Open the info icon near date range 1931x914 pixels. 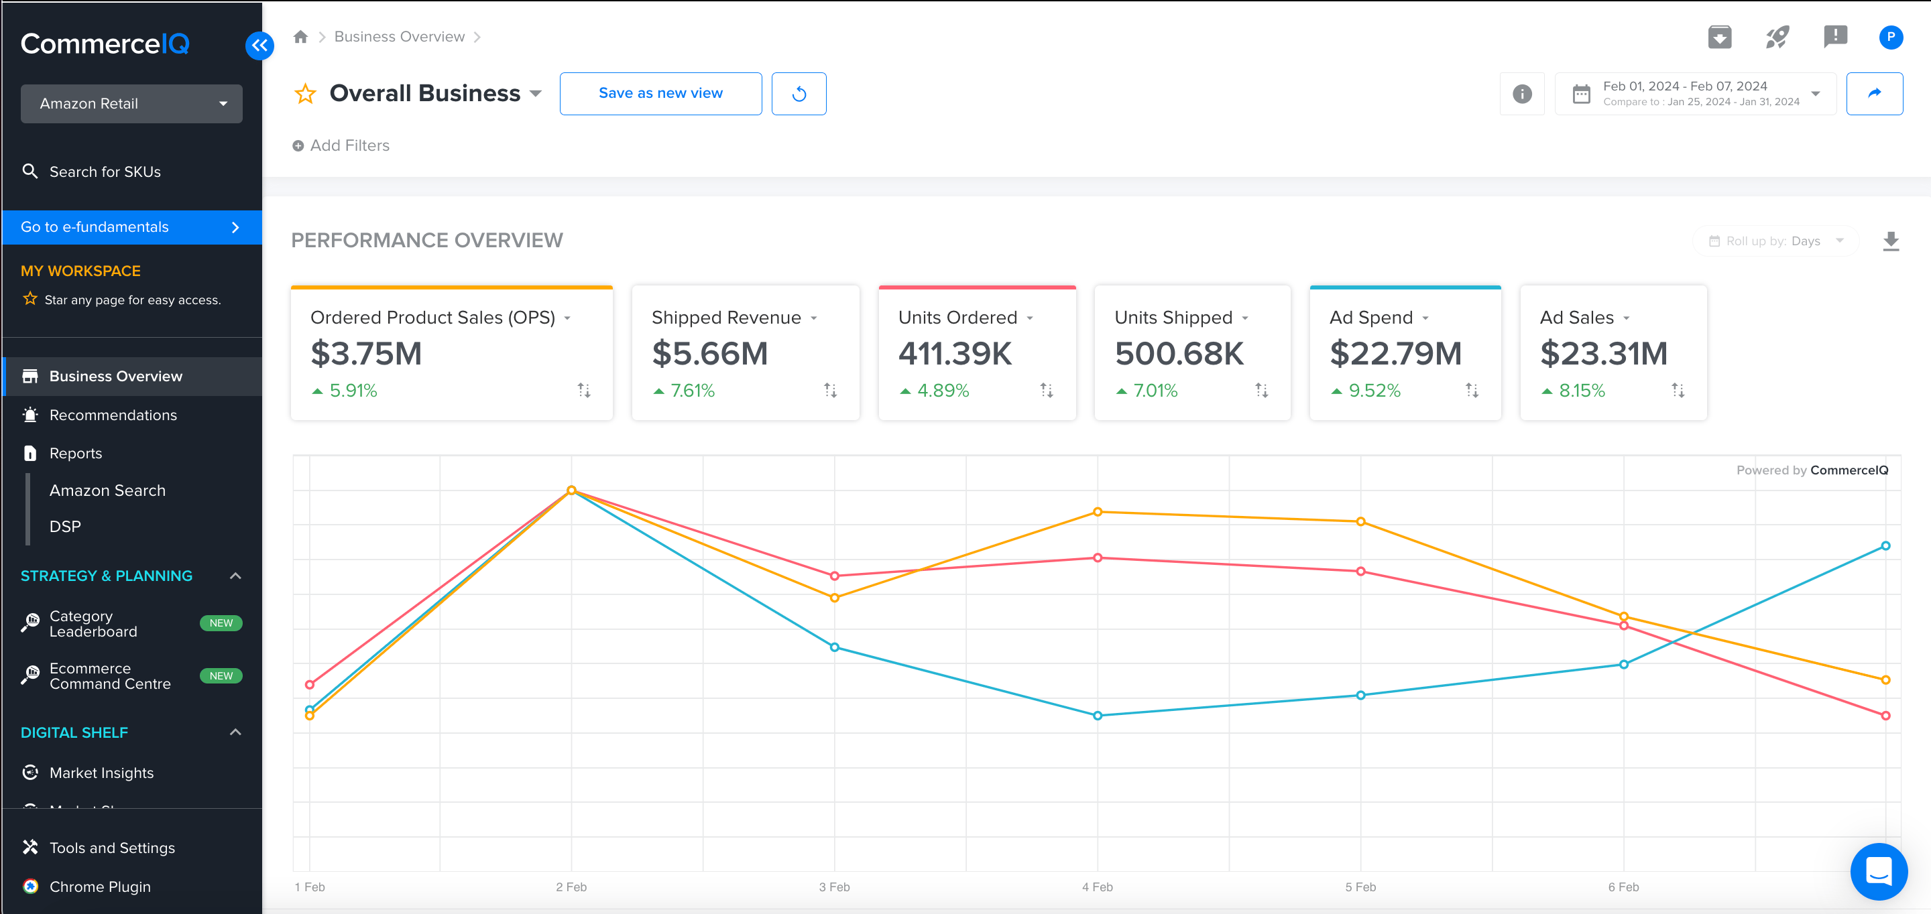pos(1522,94)
